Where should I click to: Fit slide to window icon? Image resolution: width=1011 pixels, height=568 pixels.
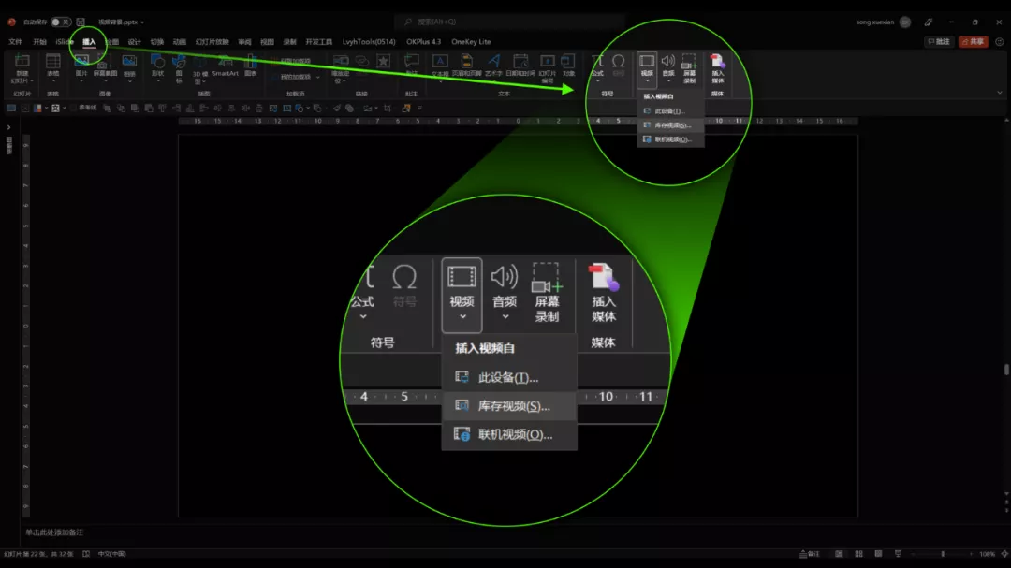click(x=1004, y=554)
